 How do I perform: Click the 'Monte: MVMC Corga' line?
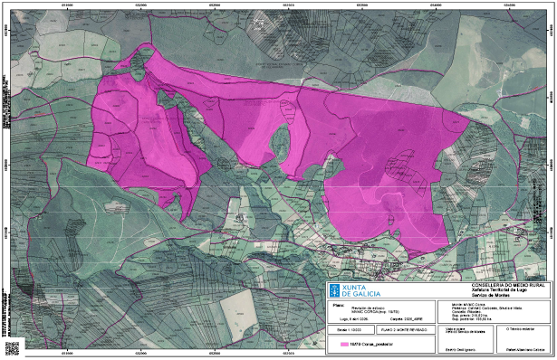(x=468, y=304)
